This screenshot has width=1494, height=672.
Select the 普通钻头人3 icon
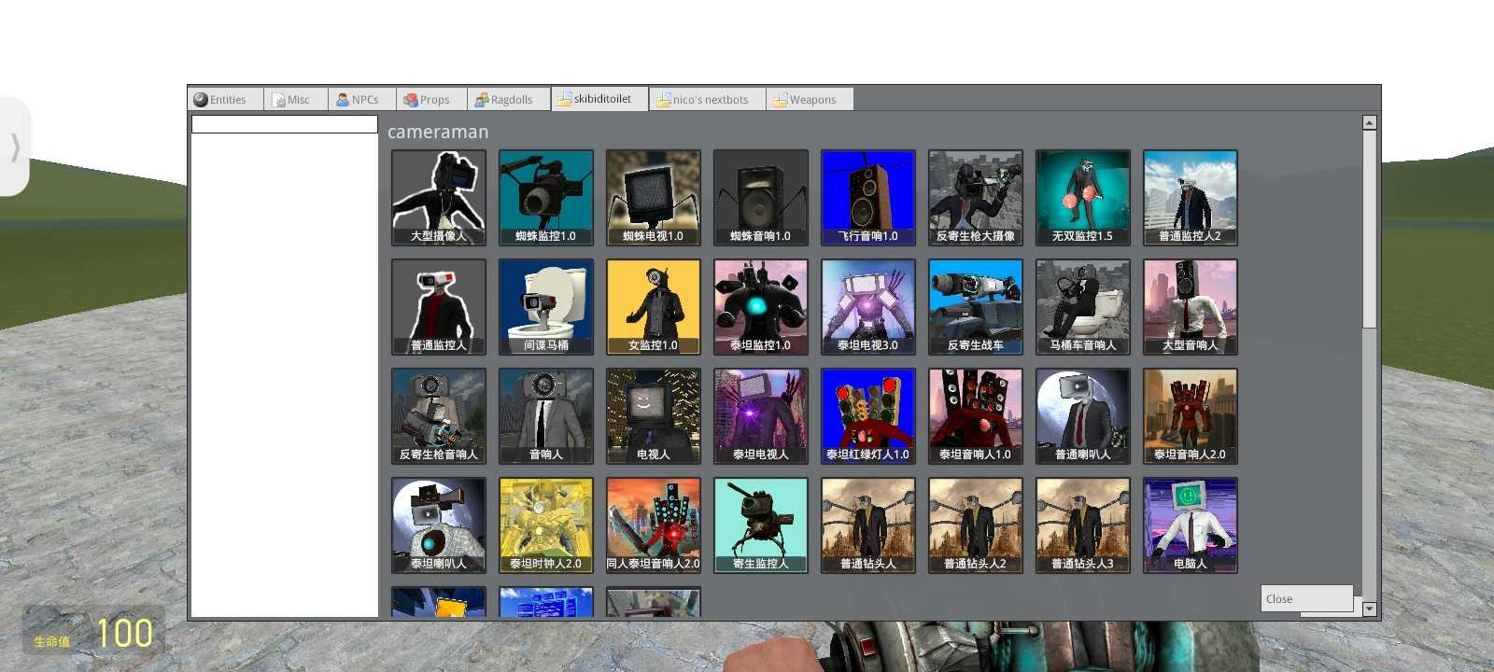[x=1083, y=525]
